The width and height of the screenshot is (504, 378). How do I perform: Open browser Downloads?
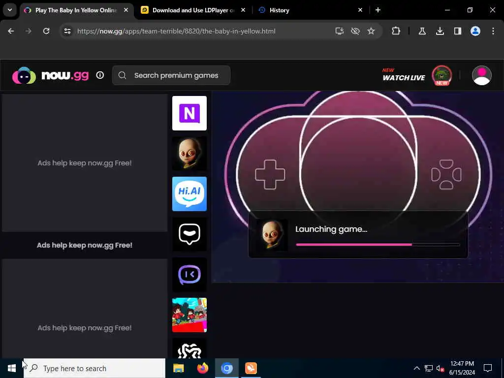click(440, 31)
